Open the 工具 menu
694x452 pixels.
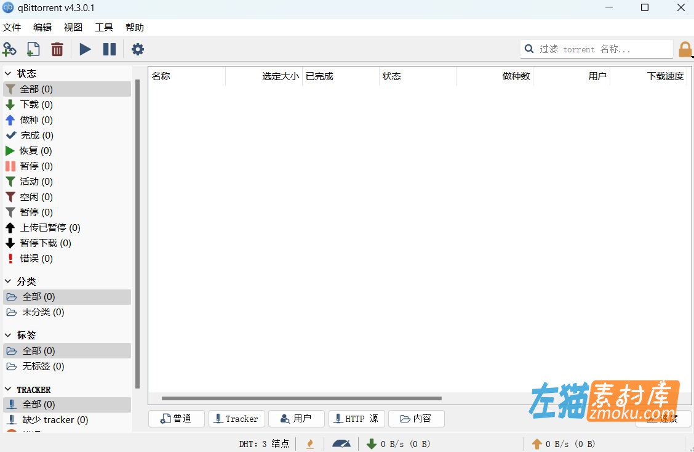click(103, 27)
